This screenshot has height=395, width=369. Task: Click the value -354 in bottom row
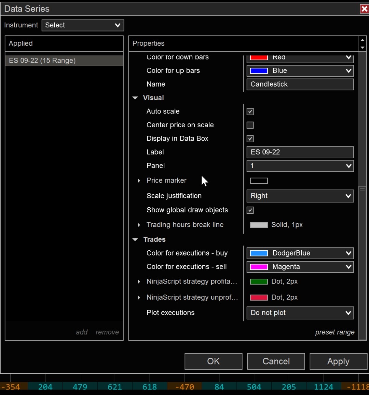tap(11, 387)
